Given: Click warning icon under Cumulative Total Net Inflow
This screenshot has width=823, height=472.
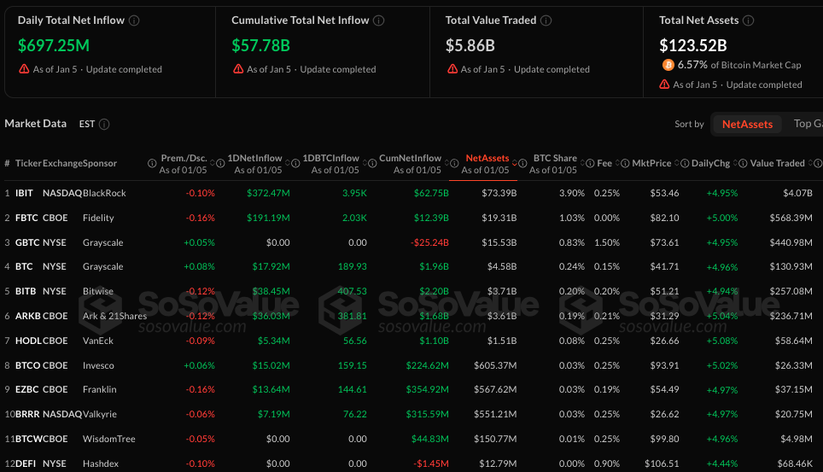Looking at the screenshot, I should pos(238,69).
